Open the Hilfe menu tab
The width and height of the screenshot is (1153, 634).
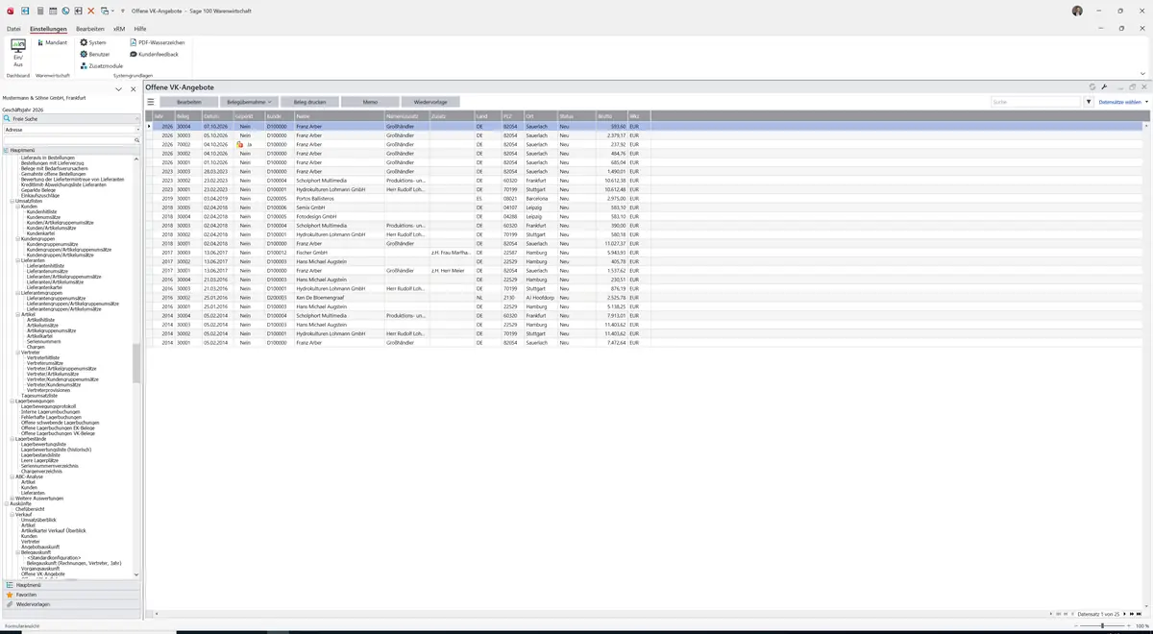click(x=140, y=29)
